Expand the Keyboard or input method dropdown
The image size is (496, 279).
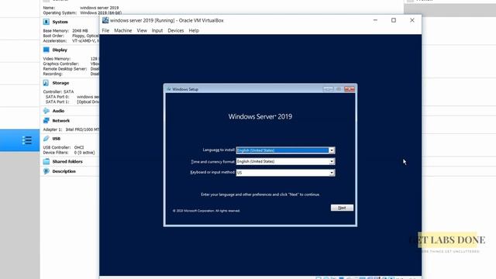(332, 173)
